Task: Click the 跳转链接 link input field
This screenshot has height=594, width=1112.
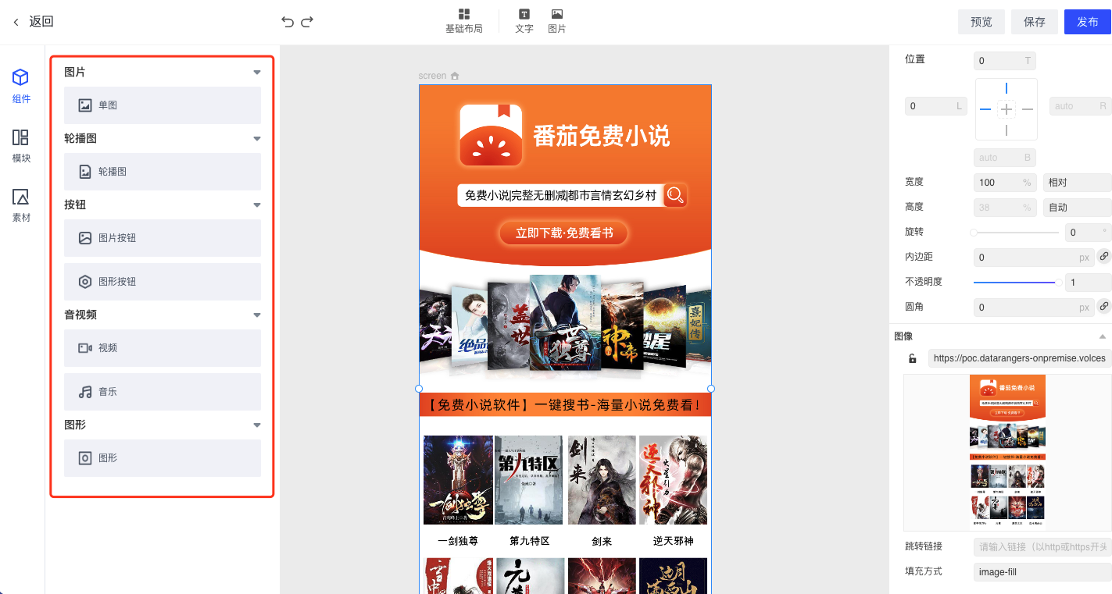Action: point(1042,547)
